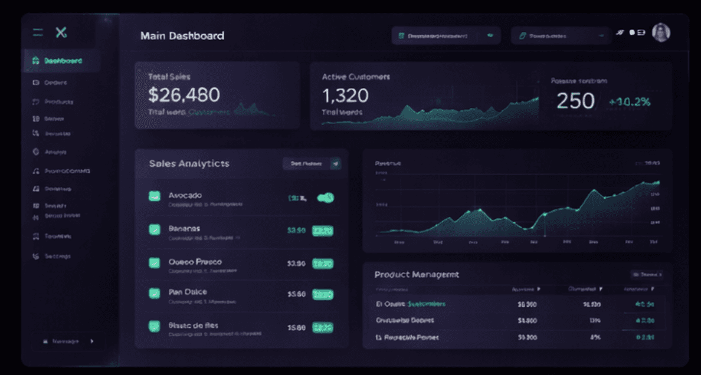
Task: Check the checkbox beside Queso Fresco
Action: pos(155,264)
